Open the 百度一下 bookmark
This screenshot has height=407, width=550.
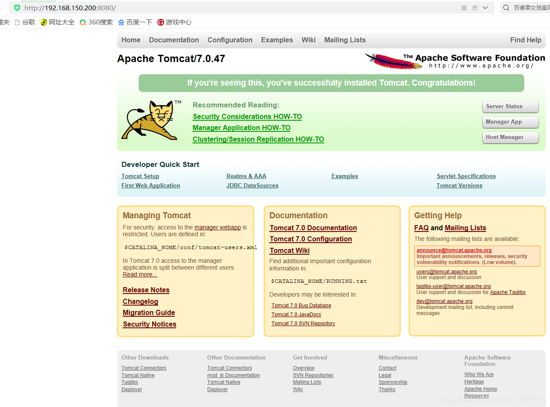(135, 22)
